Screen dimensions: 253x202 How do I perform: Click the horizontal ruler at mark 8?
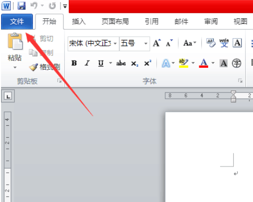pyautogui.click(x=170, y=96)
